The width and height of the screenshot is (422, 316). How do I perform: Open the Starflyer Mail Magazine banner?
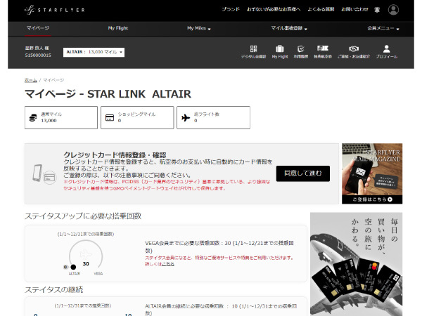[x=372, y=173]
